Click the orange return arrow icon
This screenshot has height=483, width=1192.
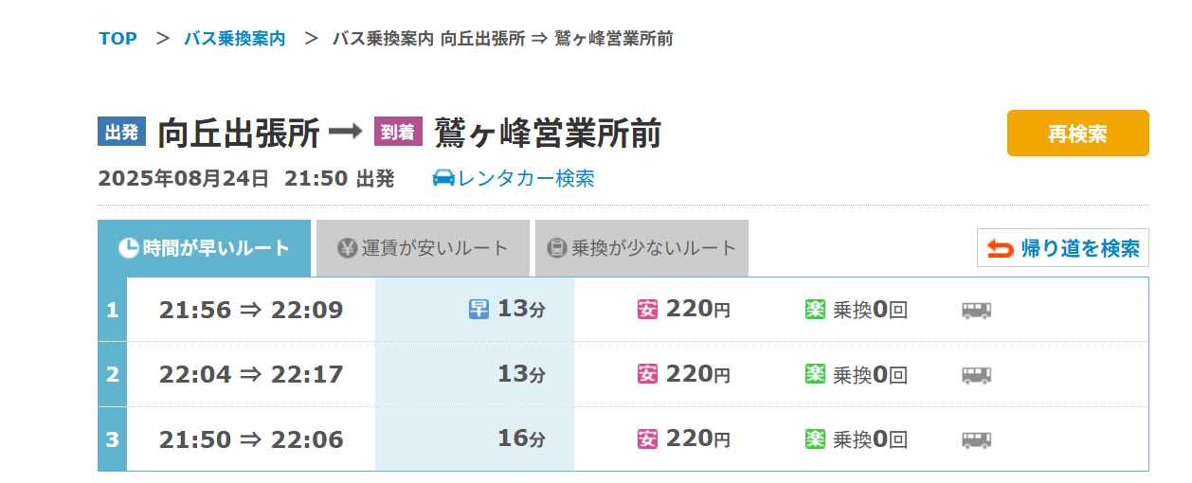(1000, 248)
